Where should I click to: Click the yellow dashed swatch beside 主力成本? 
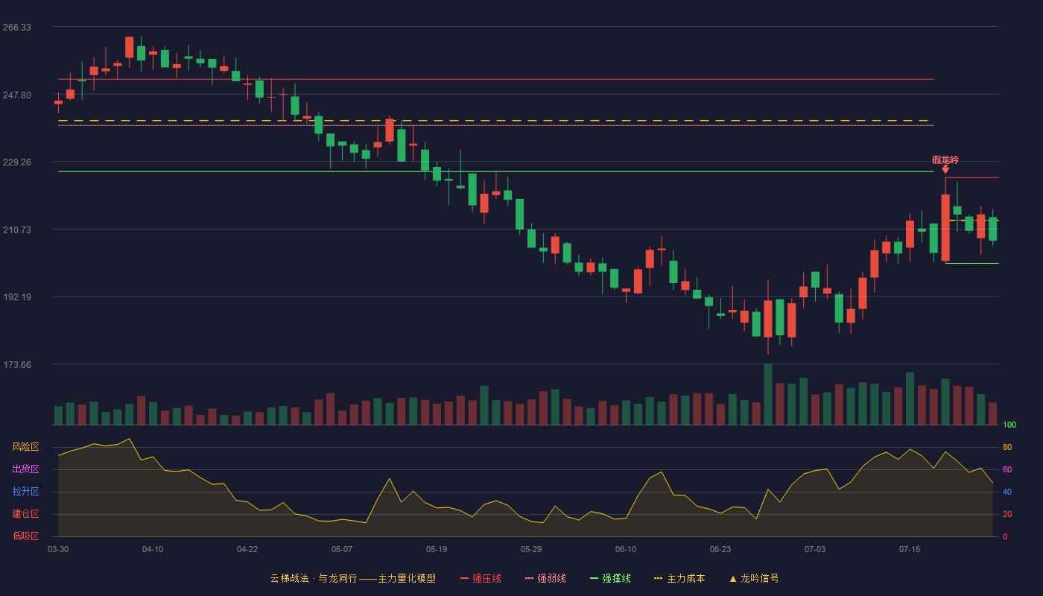[x=658, y=578]
